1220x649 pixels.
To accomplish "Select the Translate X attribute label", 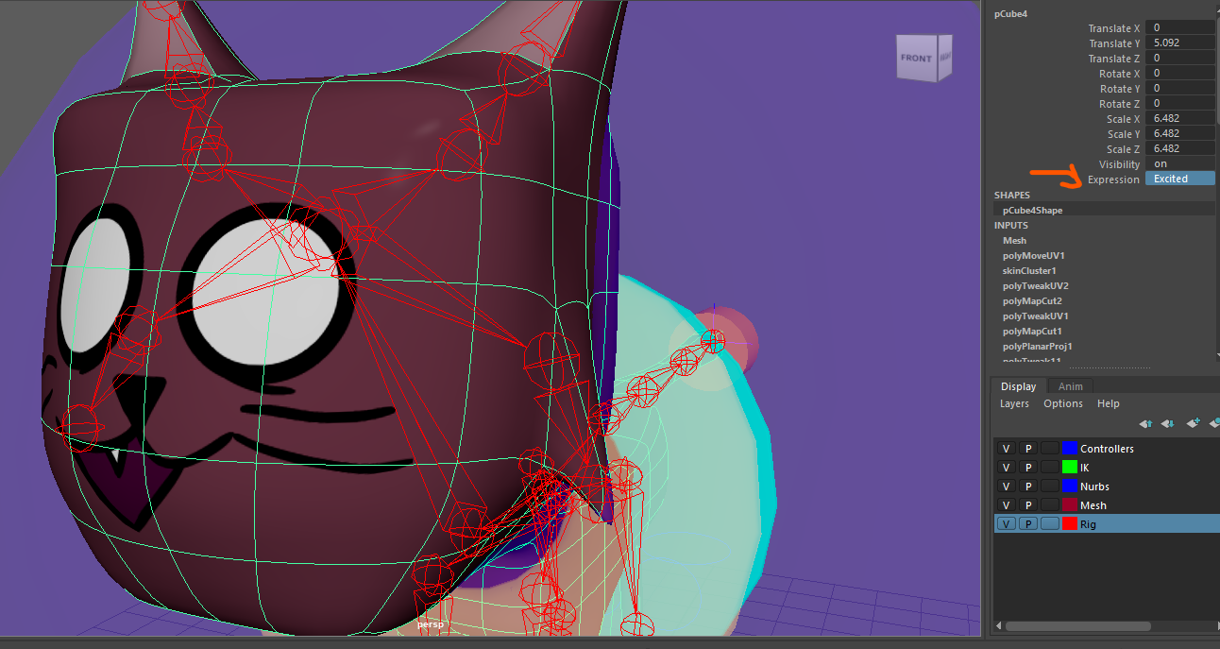I will click(1113, 28).
